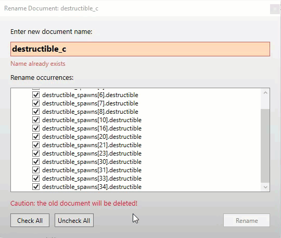This screenshot has height=238, width=281.
Task: Uncheck destructible_spawns[21].destructible checkbox
Action: pyautogui.click(x=36, y=145)
